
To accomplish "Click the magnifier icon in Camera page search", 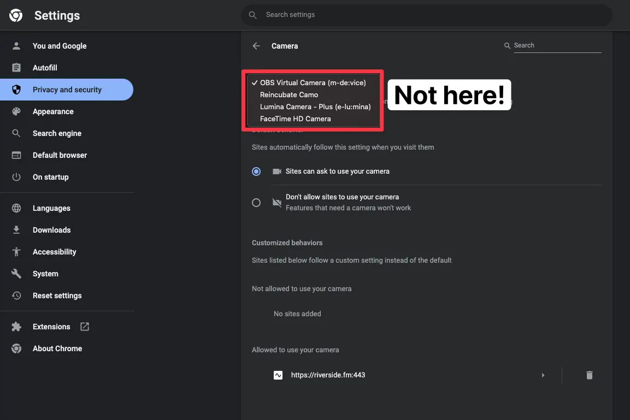I will 507,45.
